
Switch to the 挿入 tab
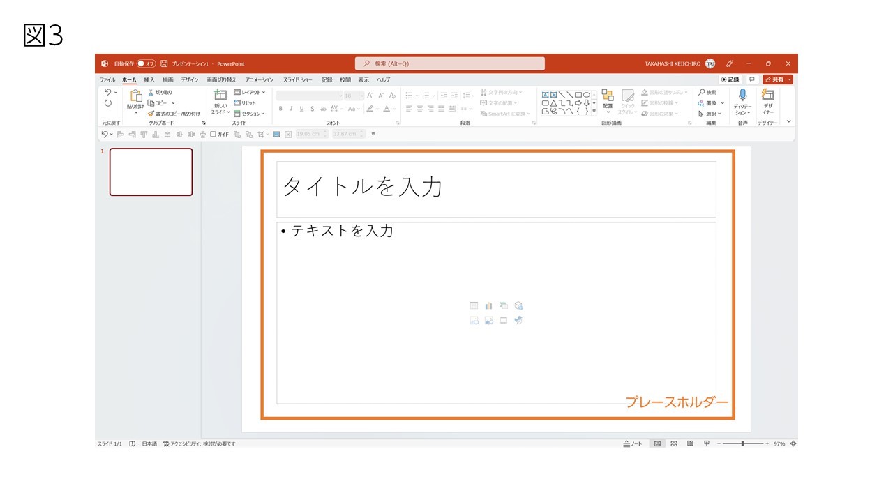point(149,80)
